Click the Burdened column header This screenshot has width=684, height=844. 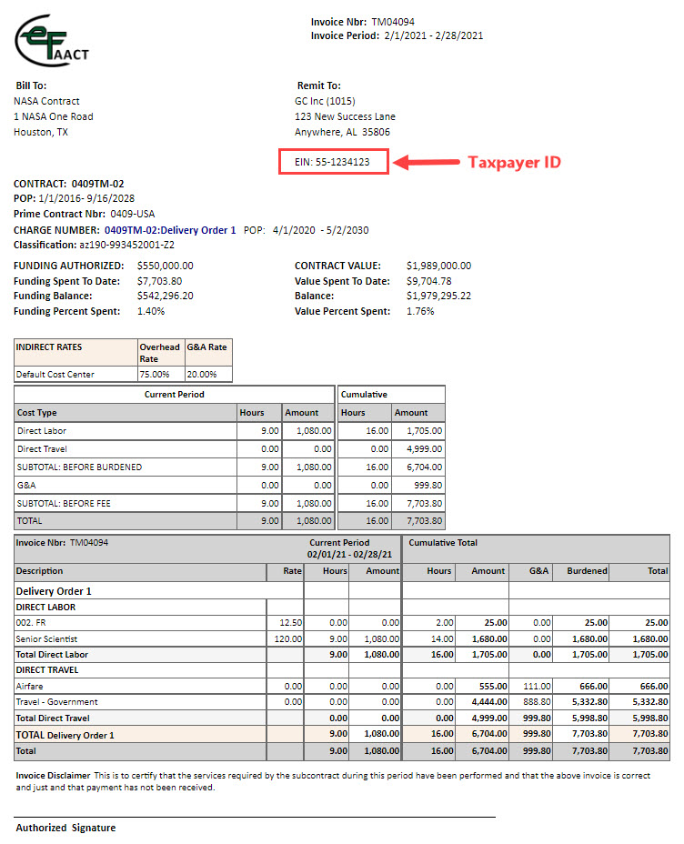[587, 571]
